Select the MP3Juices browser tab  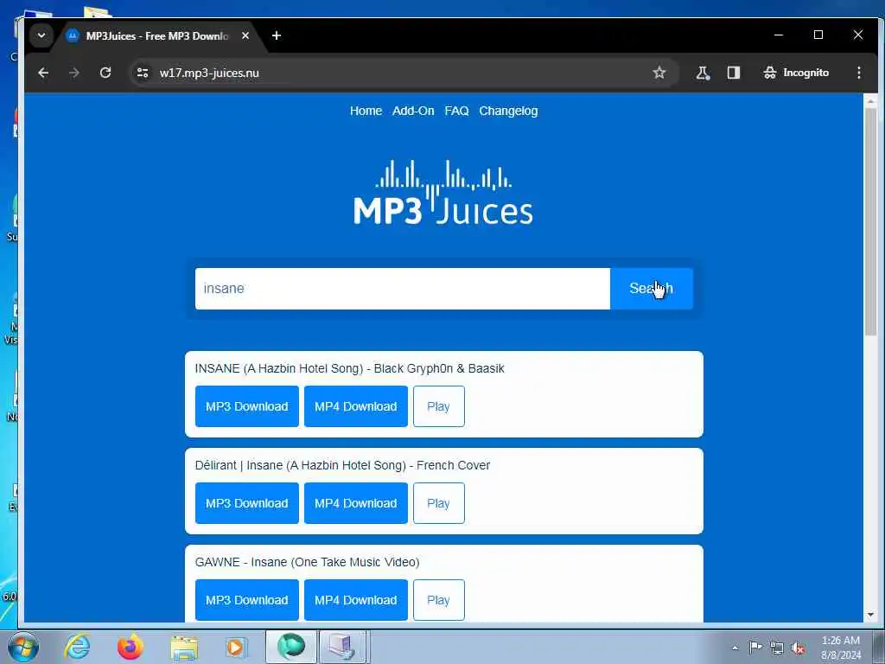point(158,35)
